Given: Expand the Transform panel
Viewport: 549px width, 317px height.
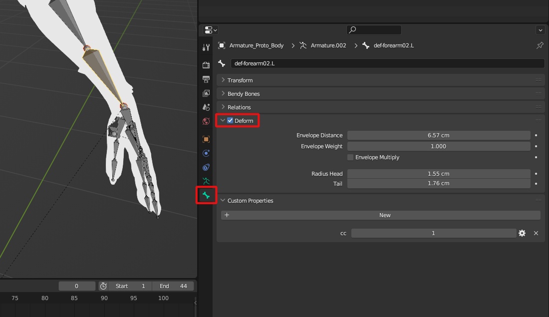Looking at the screenshot, I should click(240, 80).
